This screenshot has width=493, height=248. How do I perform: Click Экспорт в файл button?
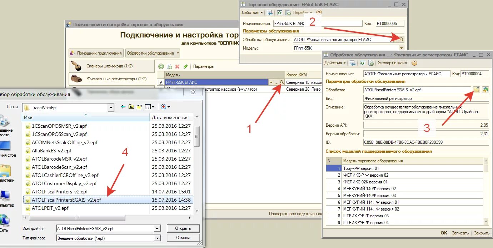392,63
